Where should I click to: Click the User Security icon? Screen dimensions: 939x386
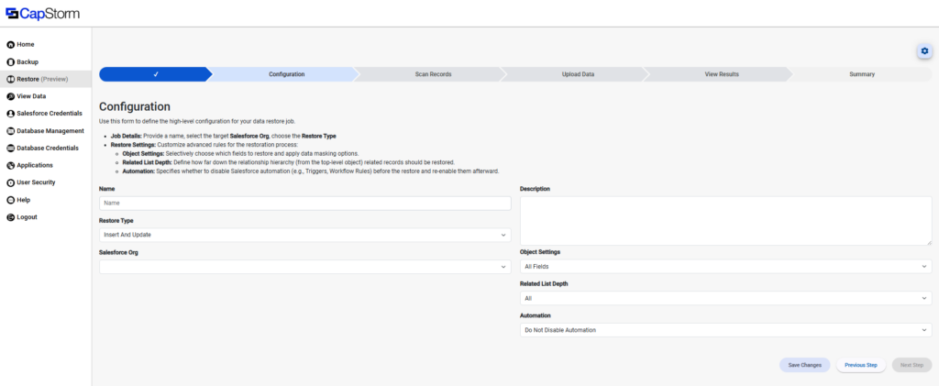tap(10, 182)
